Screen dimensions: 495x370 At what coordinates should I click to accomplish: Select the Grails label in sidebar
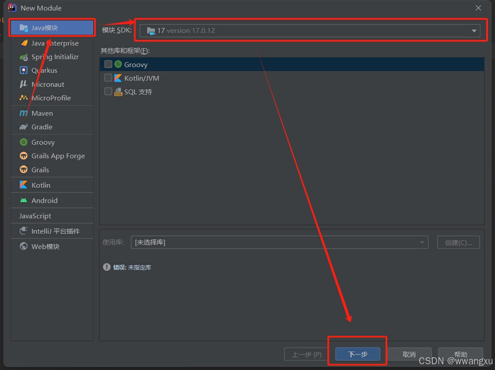[x=40, y=170]
